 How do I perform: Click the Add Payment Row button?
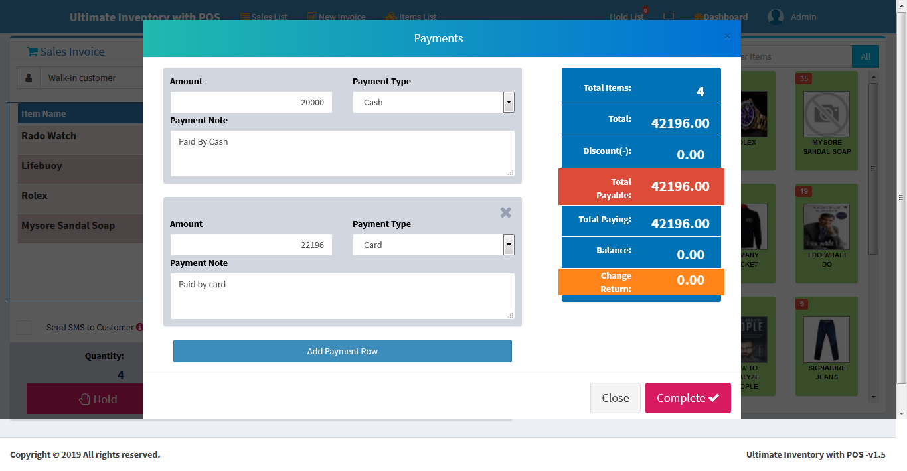[x=342, y=351]
